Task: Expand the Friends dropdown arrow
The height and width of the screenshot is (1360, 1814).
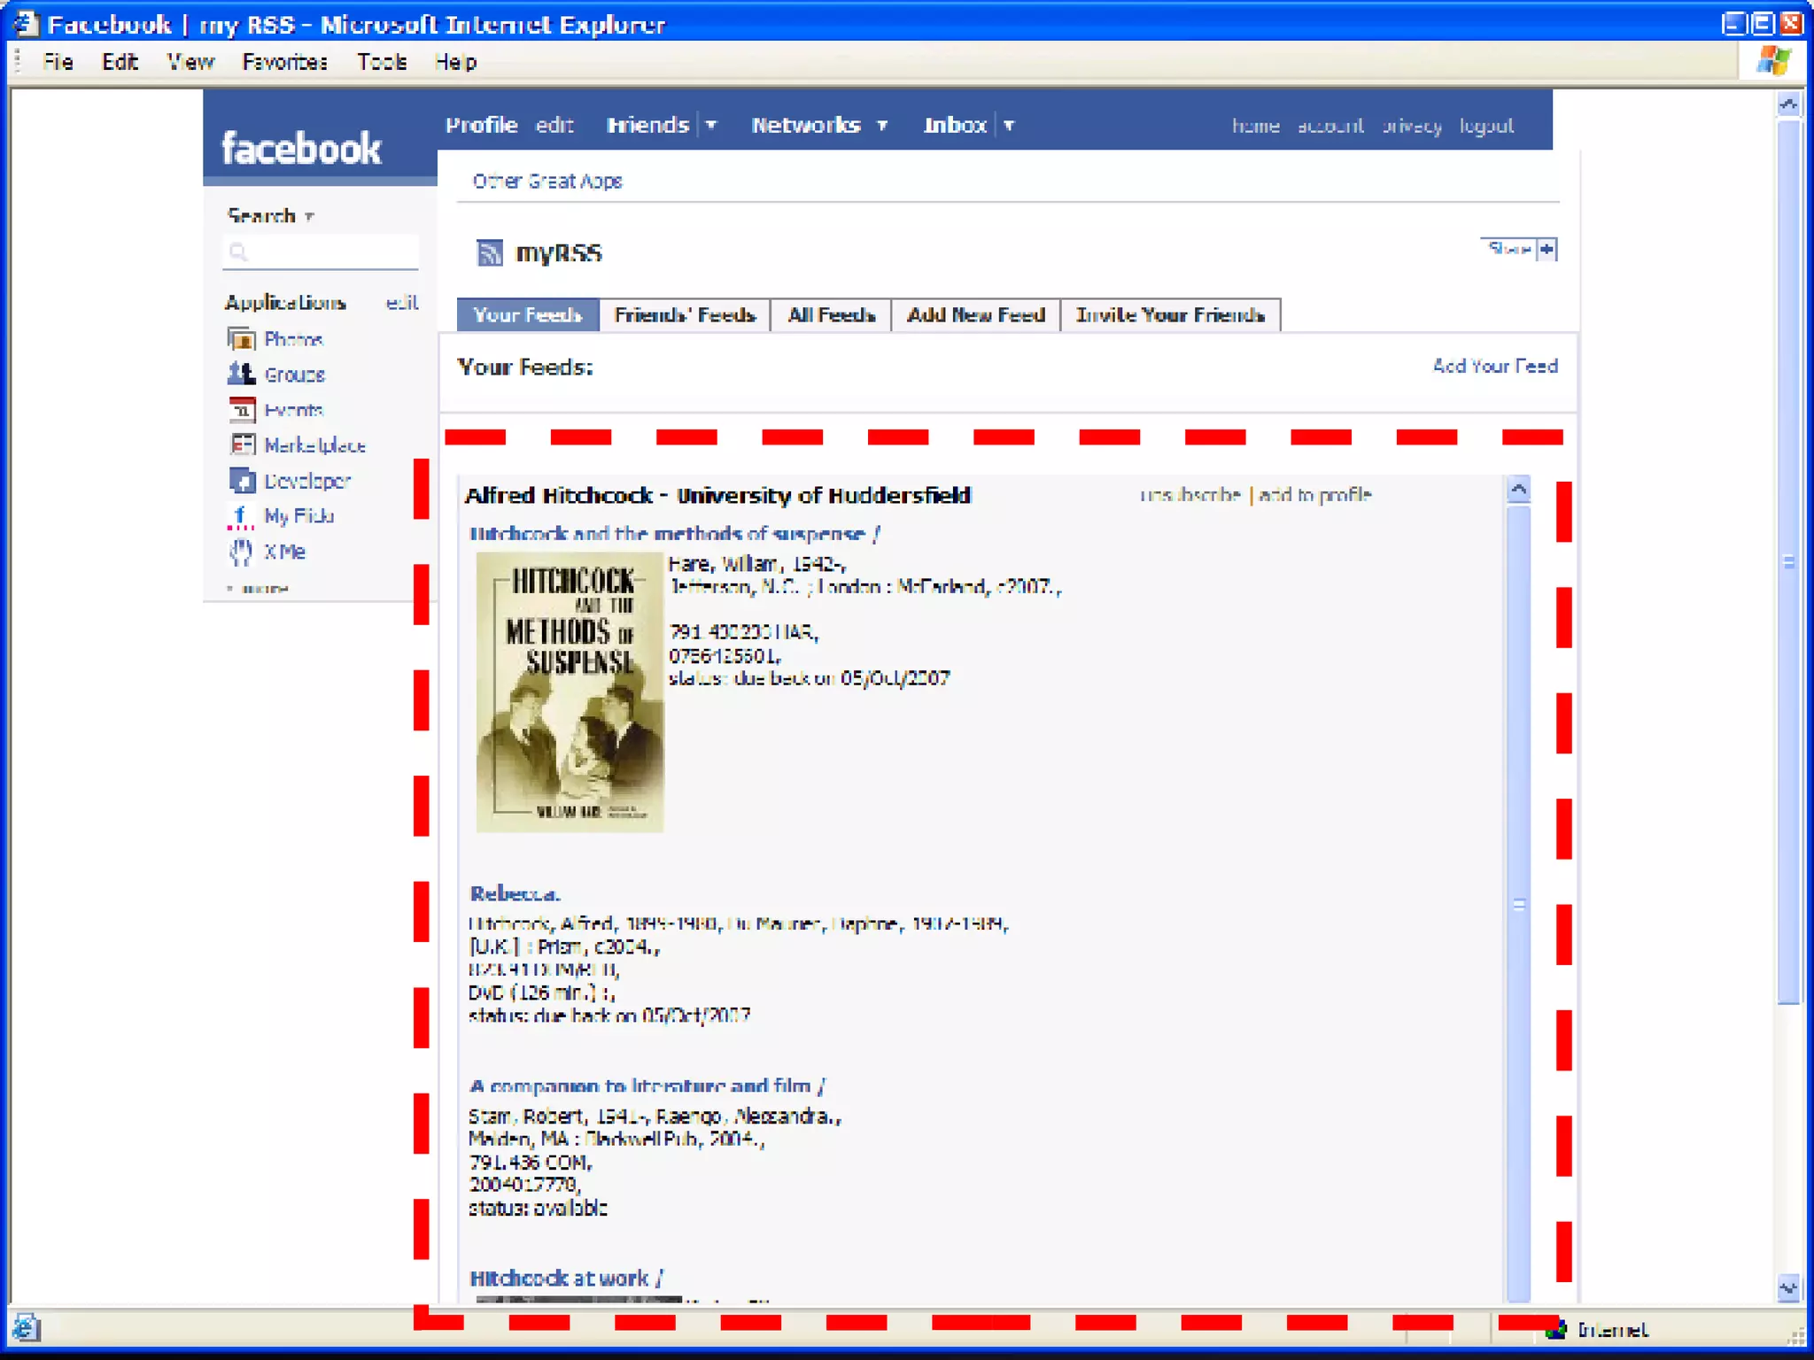Action: [x=711, y=126]
